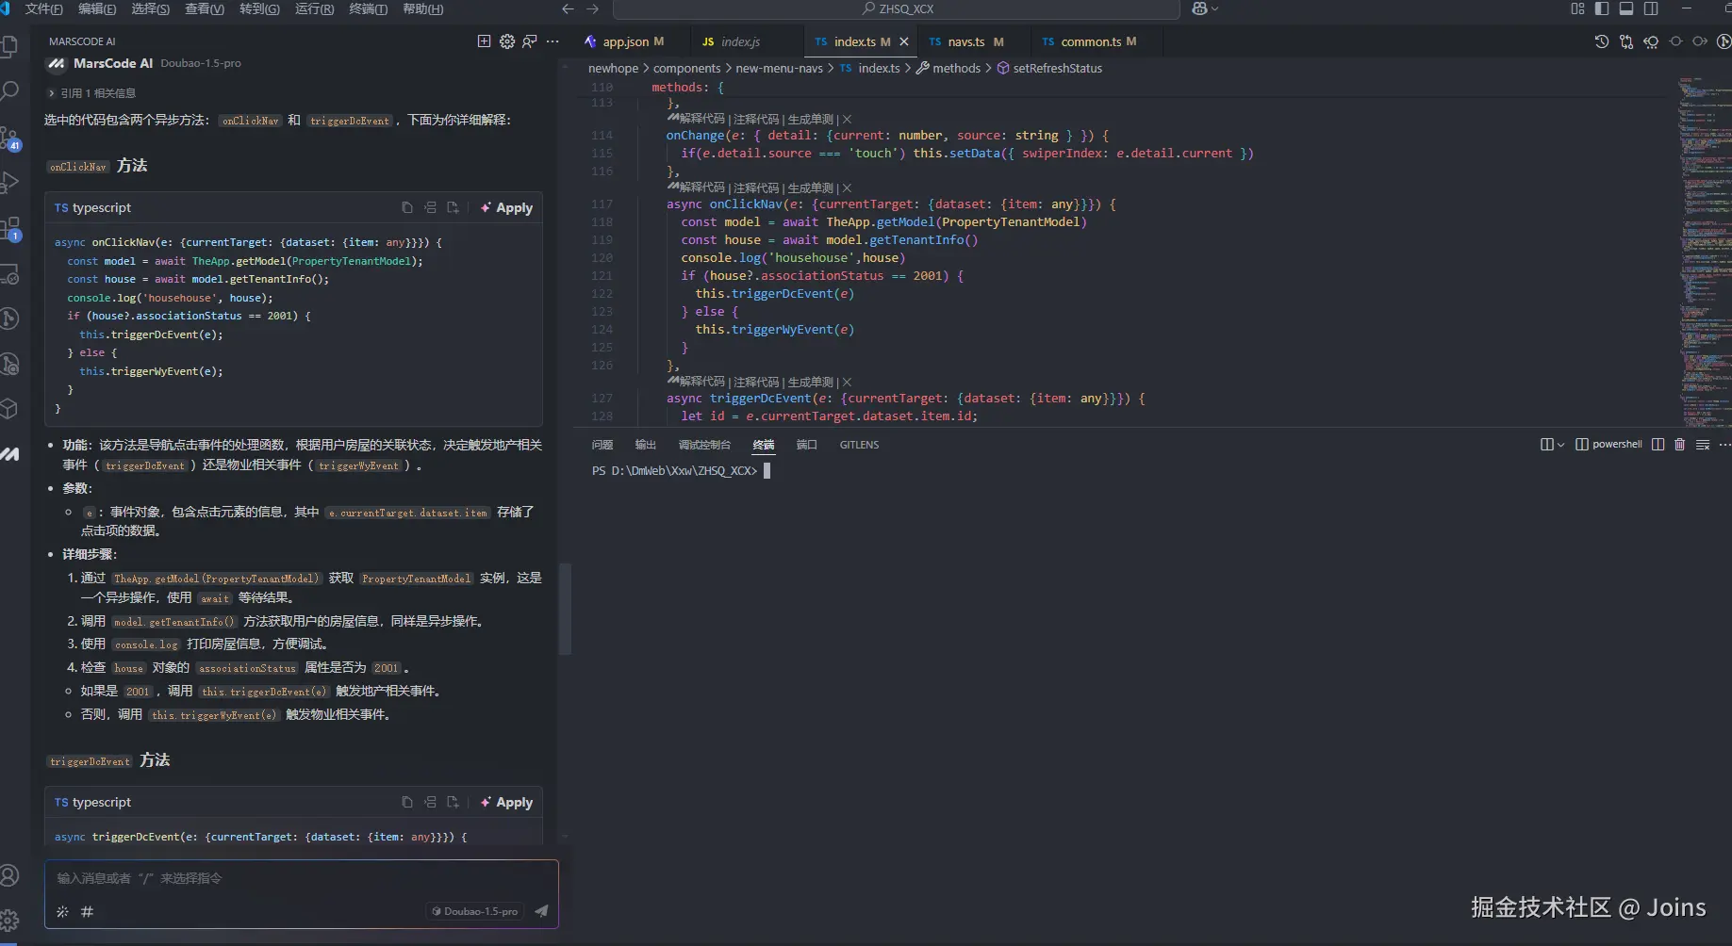Viewport: 1732px width, 946px height.
Task: Open the Accounts icon in activity bar
Action: [9, 875]
